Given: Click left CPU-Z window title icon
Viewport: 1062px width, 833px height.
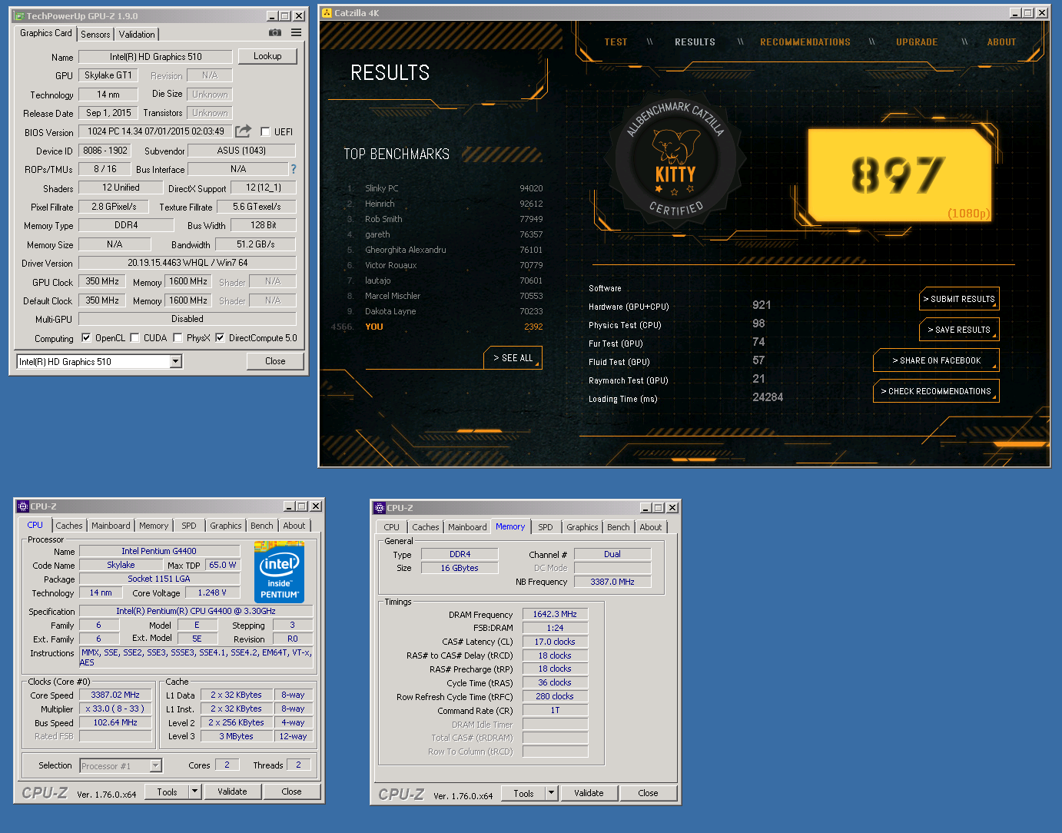Looking at the screenshot, I should tap(23, 506).
